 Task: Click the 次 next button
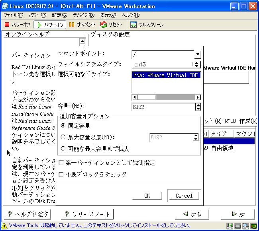point(238,214)
